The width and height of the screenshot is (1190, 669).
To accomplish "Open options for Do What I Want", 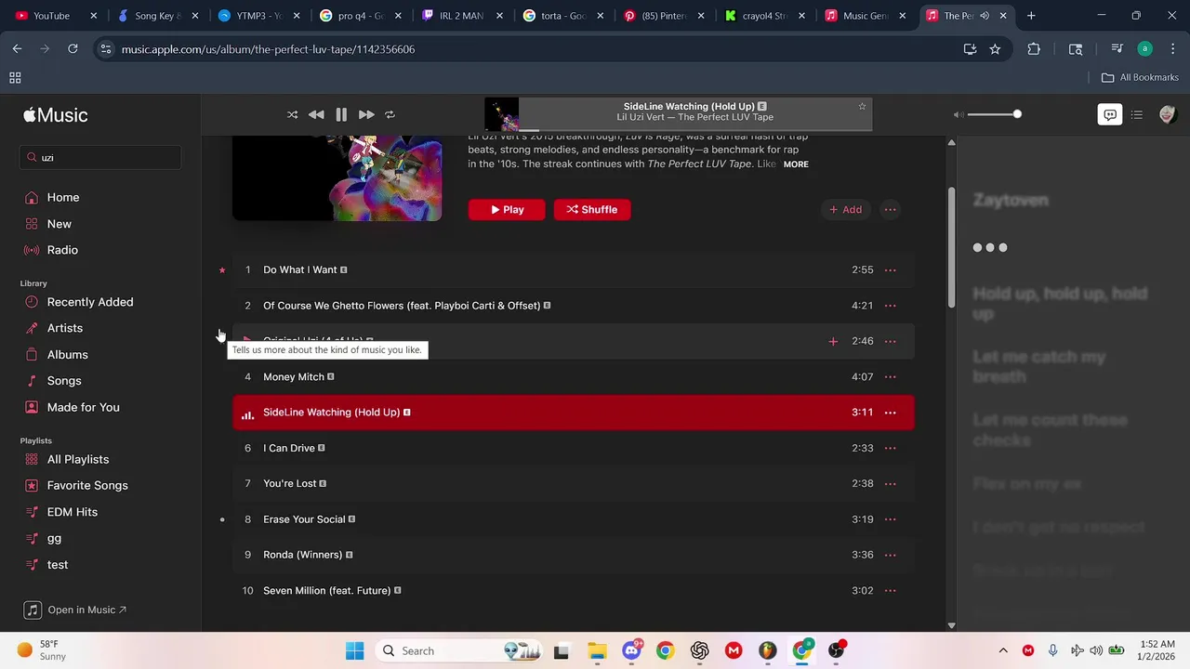I will [891, 270].
